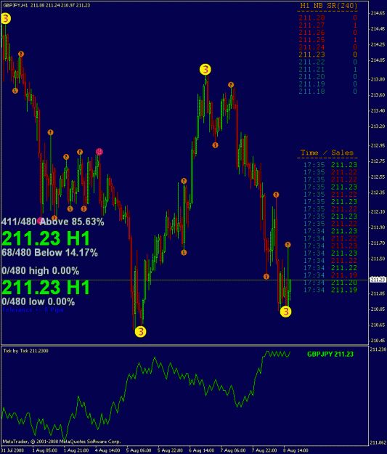
Task: Click the highlighted 211.23 current price tag
Action: [378, 280]
